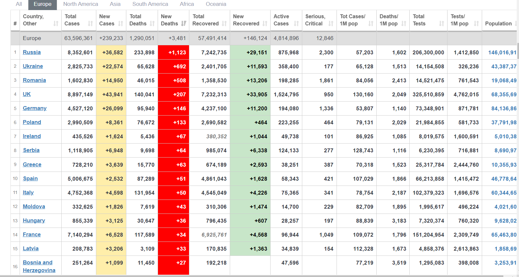This screenshot has height=277, width=519.
Task: Click Total Tests sort arrows icon
Action: (x=442, y=23)
